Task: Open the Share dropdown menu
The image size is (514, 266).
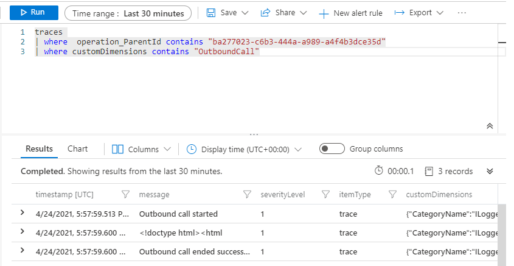Action: click(283, 13)
